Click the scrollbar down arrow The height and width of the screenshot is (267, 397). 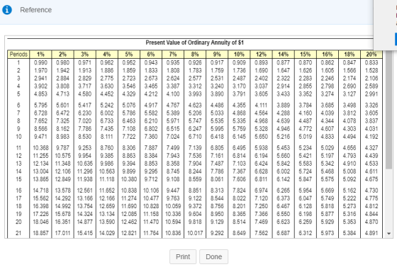[389, 234]
